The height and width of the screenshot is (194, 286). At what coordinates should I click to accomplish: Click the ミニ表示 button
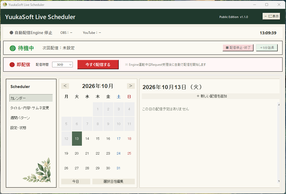coord(271,16)
